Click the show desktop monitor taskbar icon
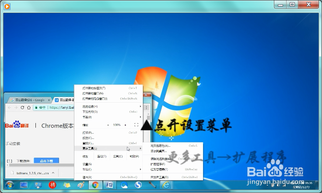The width and height of the screenshot is (322, 193). point(24,185)
